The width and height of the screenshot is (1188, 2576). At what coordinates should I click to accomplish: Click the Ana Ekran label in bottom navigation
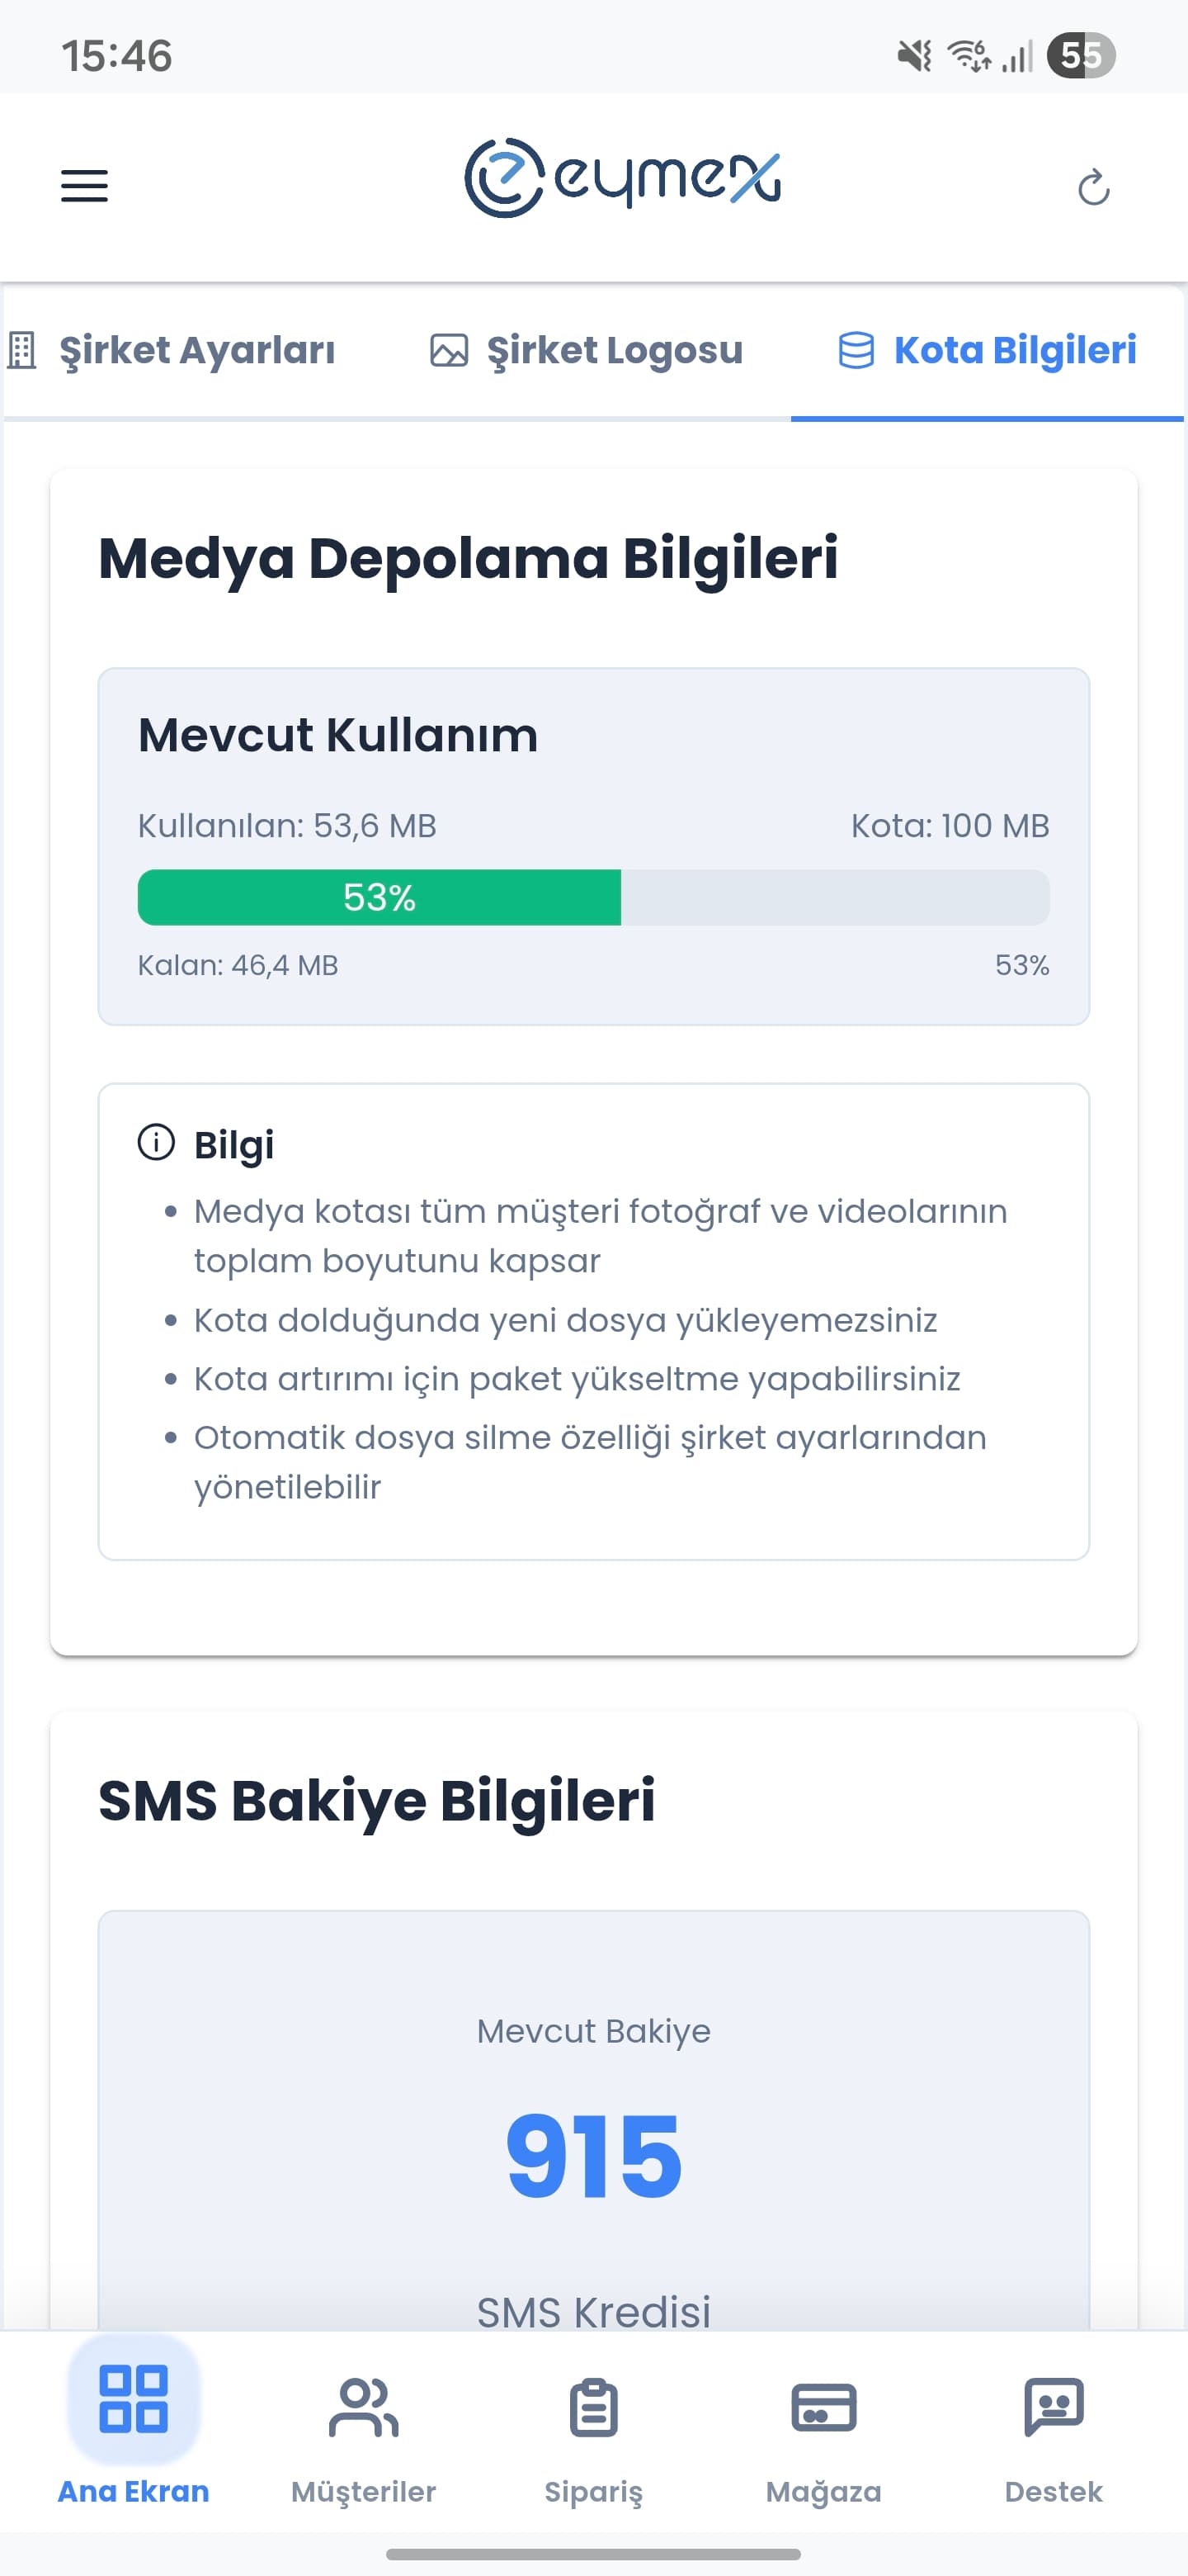(x=133, y=2492)
